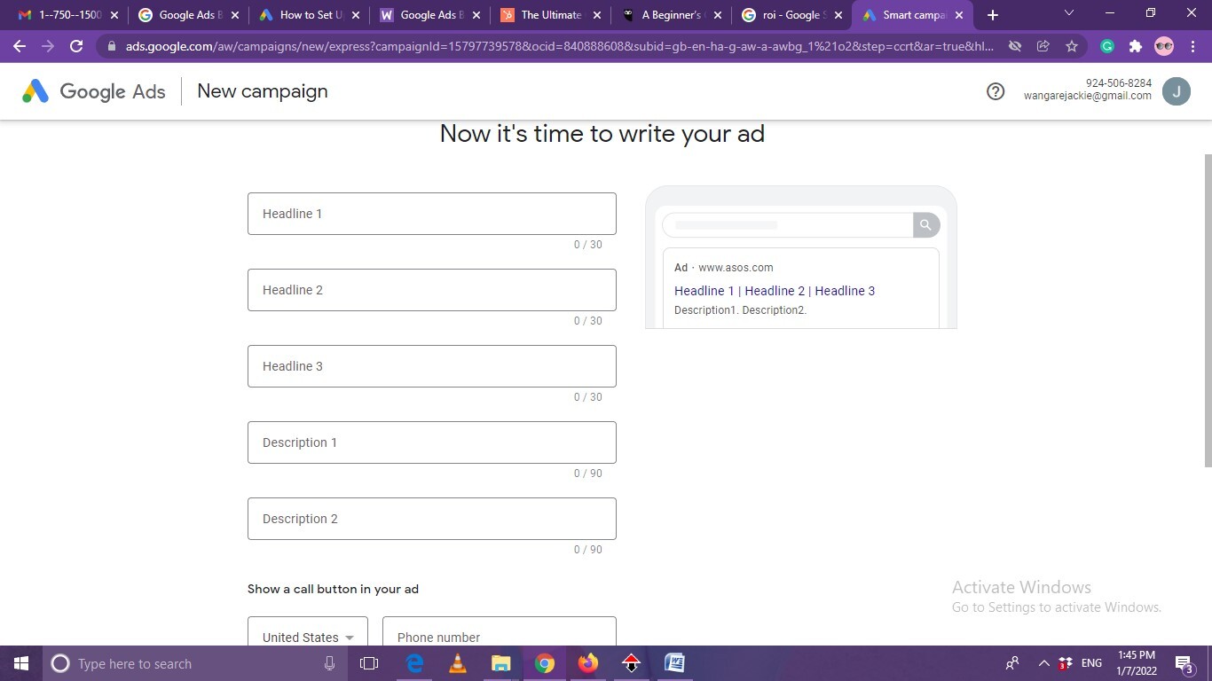Open the Chrome tab search chevron
The image size is (1212, 681).
(x=1068, y=13)
